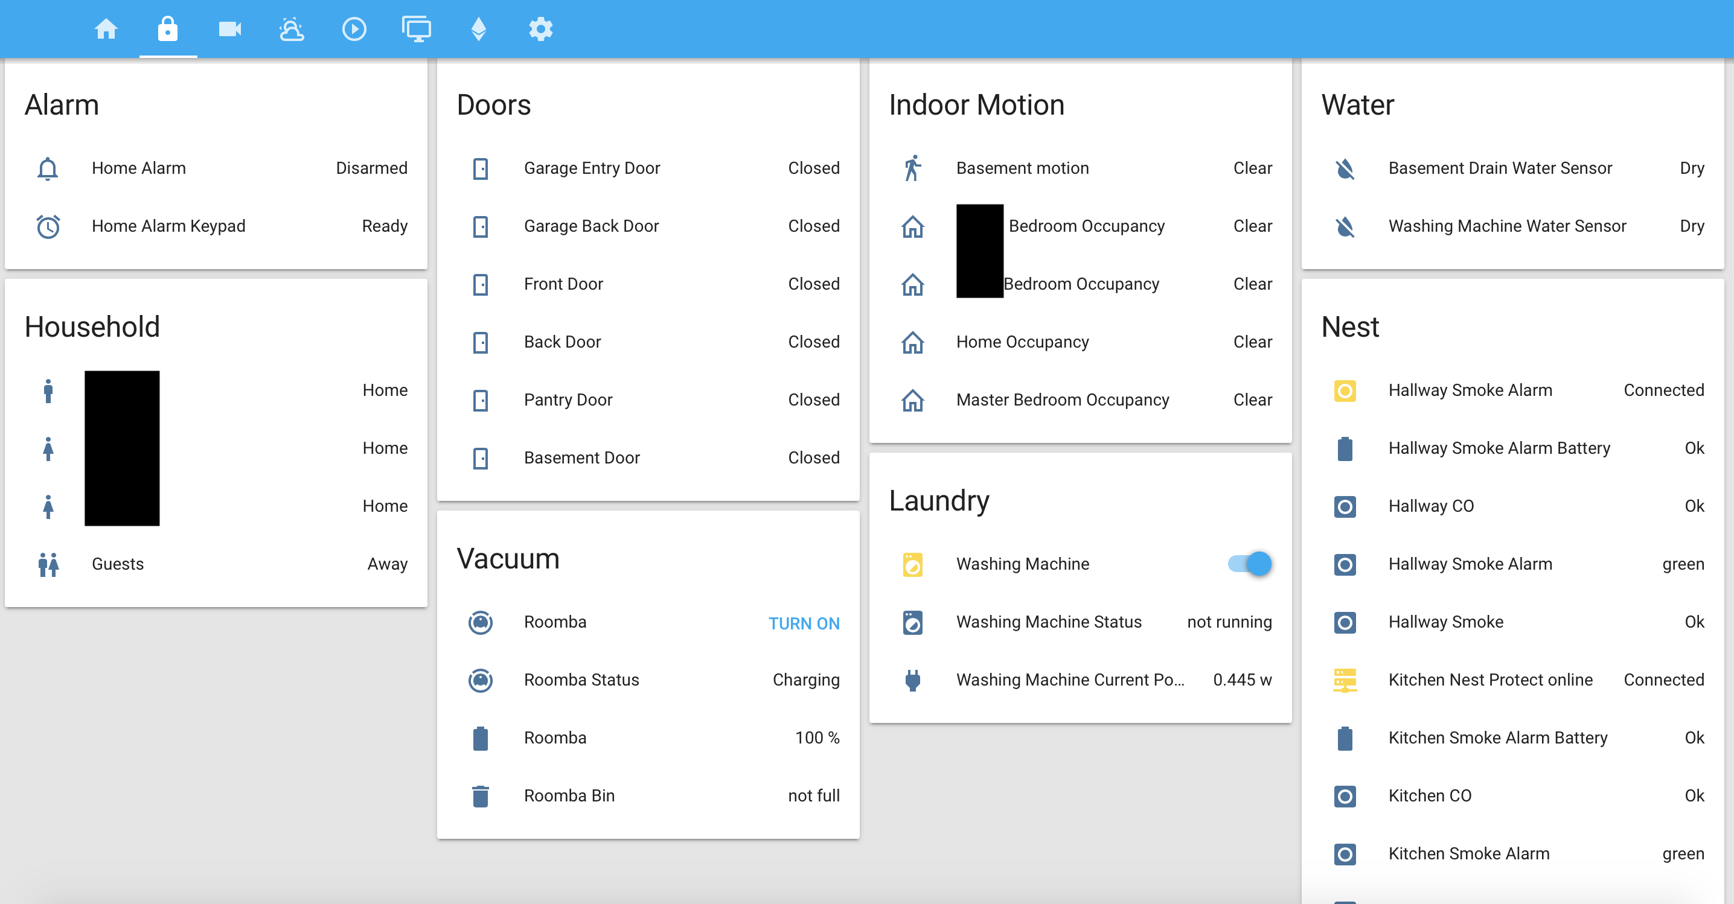
Task: Open the media play tab
Action: click(x=354, y=29)
